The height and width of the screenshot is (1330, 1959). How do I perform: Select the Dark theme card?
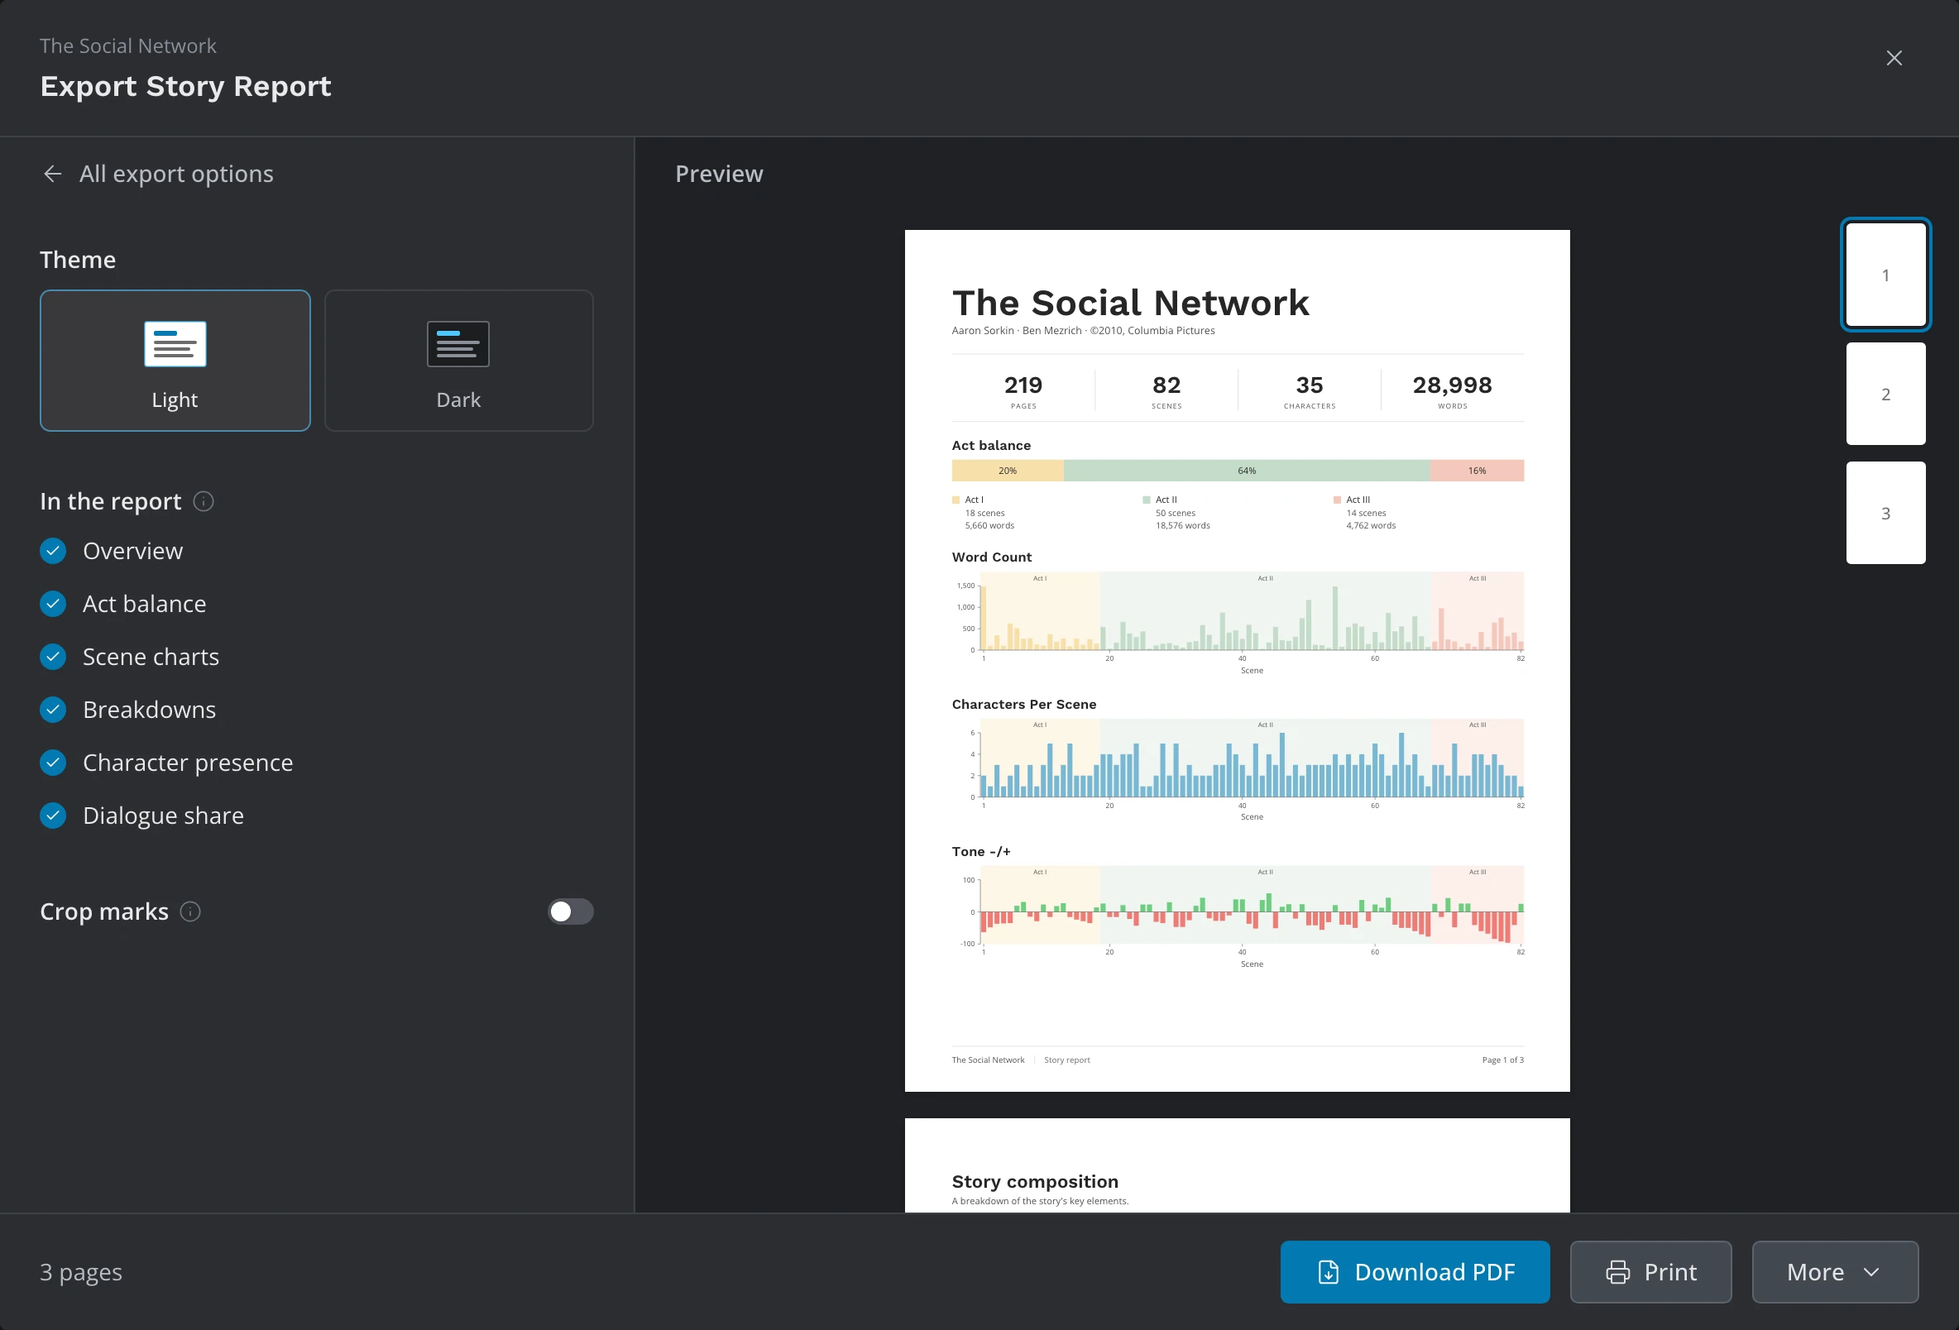(x=458, y=361)
